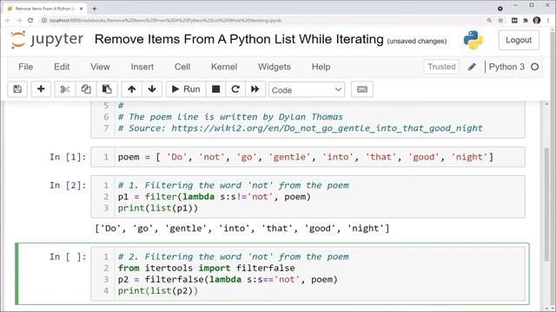Click the print(list(p2)) line
The width and height of the screenshot is (556, 312).
158,291
